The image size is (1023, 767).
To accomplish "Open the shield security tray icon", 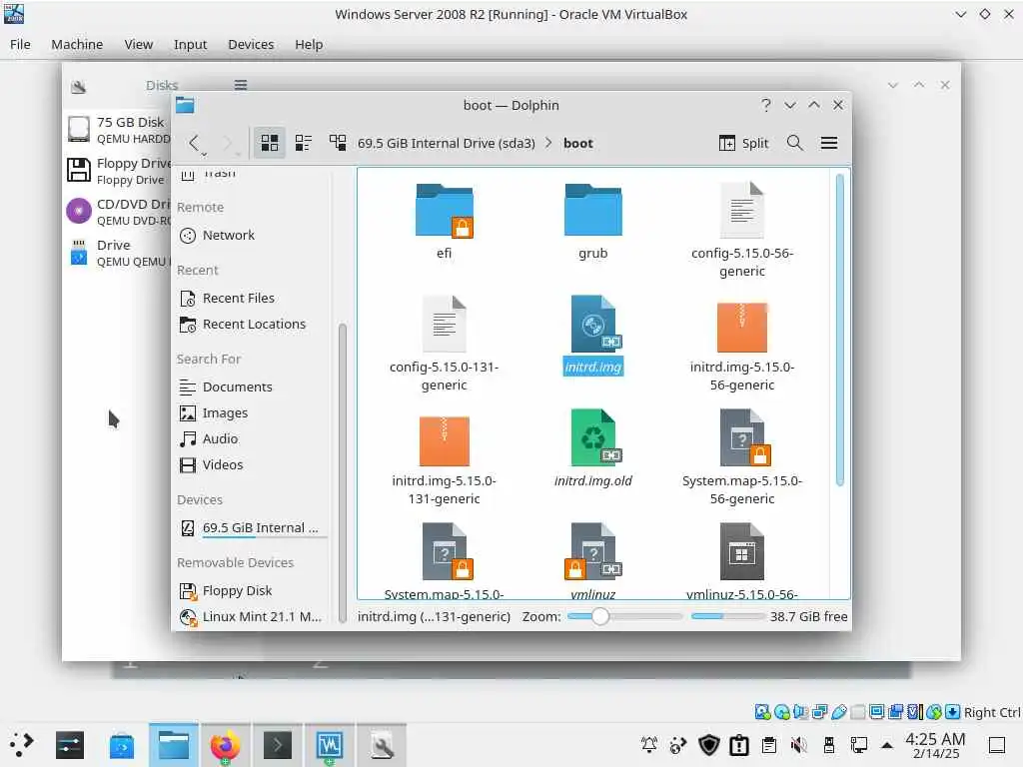I will pos(709,744).
